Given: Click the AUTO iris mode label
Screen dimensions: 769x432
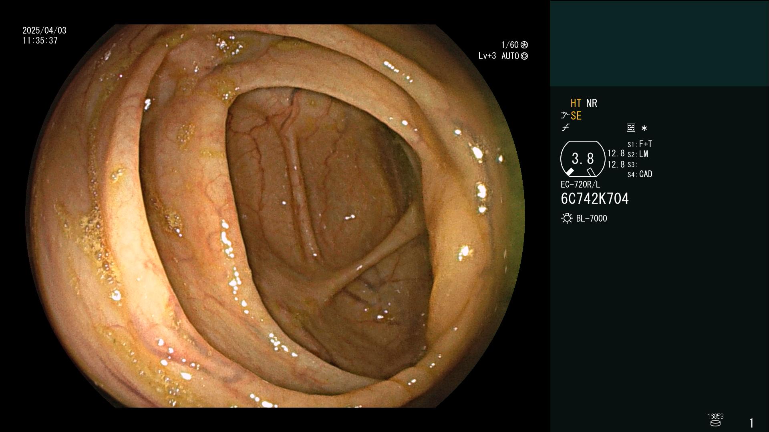Looking at the screenshot, I should (510, 56).
